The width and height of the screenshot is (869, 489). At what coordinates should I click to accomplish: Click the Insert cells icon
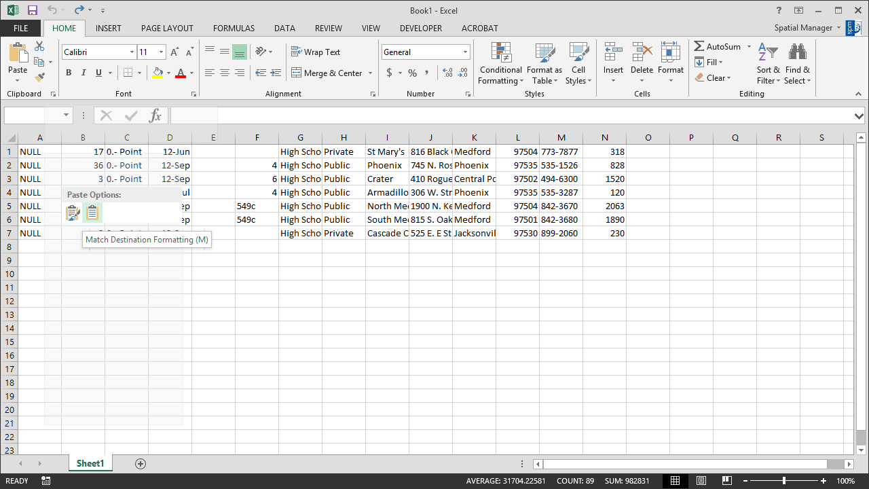click(x=613, y=52)
